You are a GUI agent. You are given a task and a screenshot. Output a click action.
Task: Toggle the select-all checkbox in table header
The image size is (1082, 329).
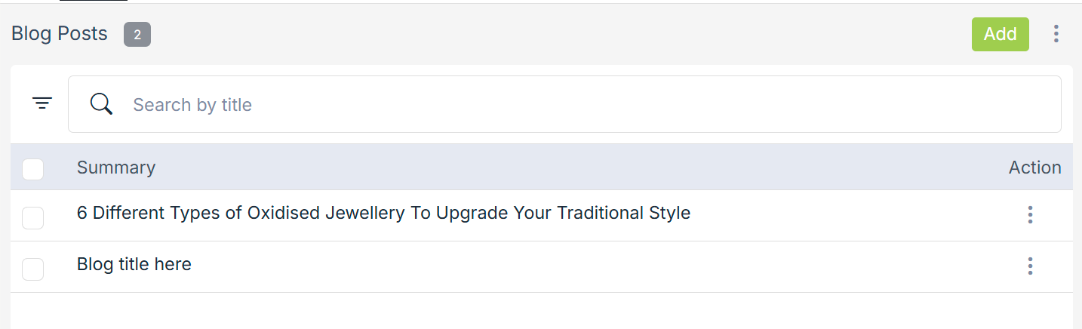click(x=33, y=169)
